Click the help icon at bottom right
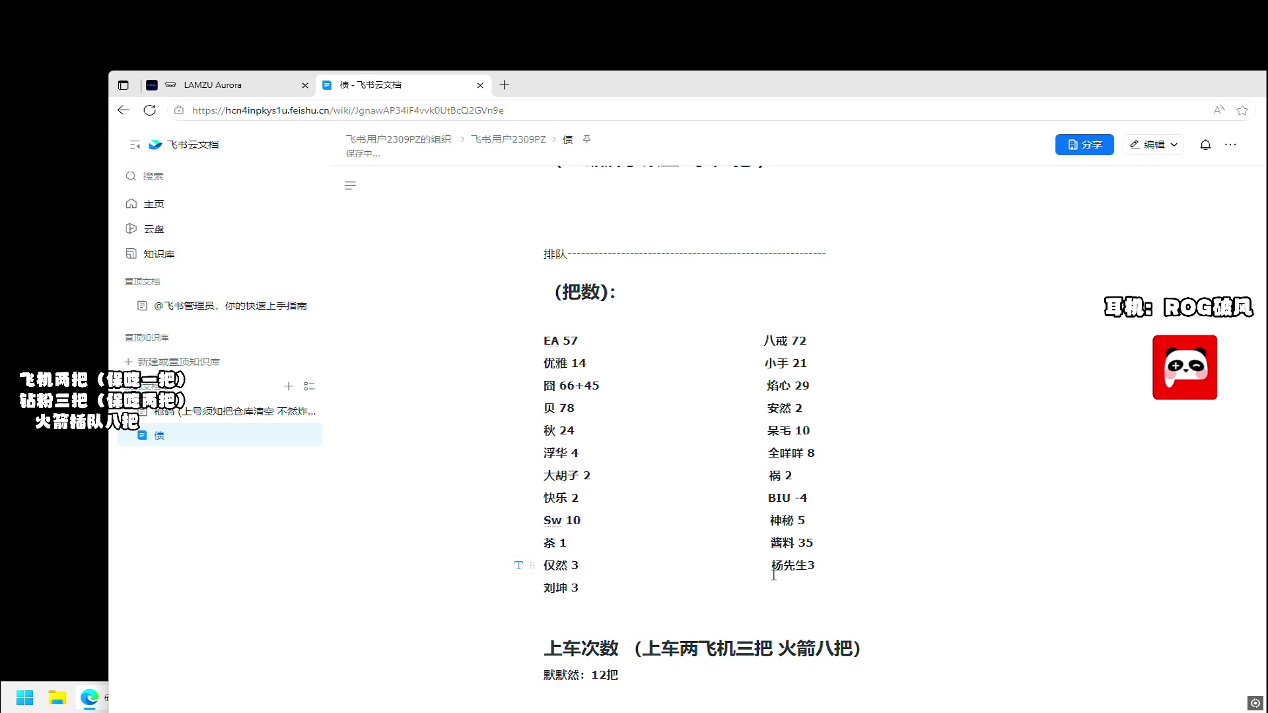Viewport: 1268px width, 713px height. [x=1255, y=703]
